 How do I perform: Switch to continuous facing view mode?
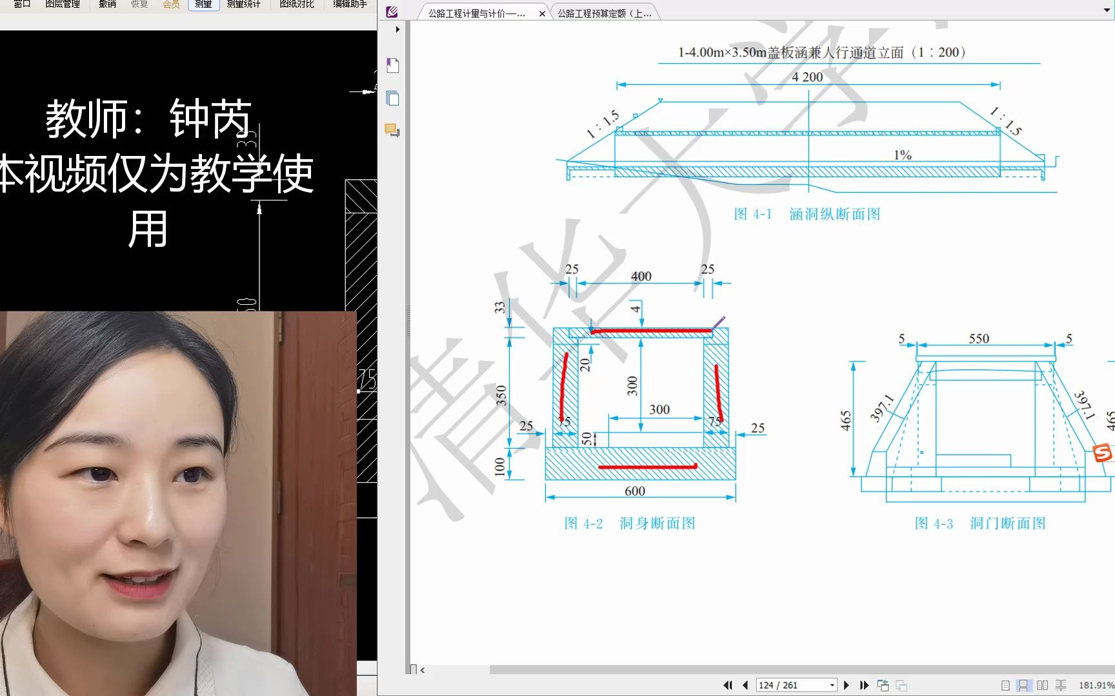(1061, 685)
